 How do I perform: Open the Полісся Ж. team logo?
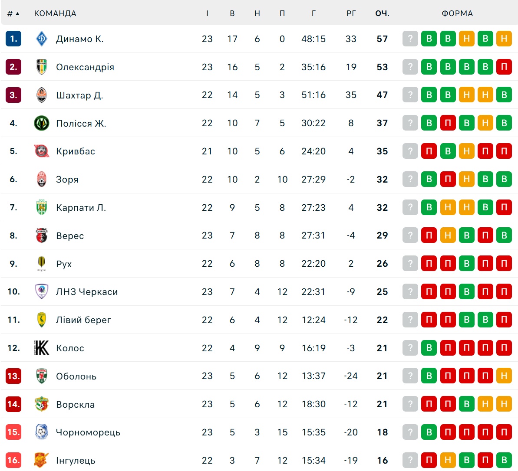click(42, 123)
